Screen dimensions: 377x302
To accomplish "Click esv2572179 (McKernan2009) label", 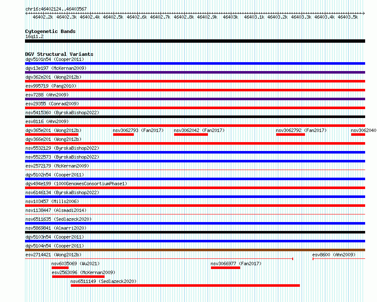I will (57, 166).
